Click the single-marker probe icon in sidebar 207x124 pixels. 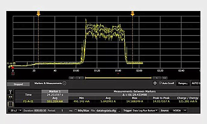pos(11,92)
